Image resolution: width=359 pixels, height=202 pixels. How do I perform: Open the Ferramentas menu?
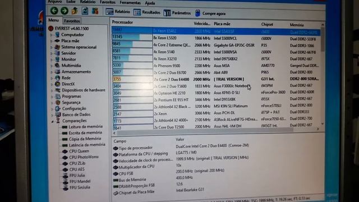pos(130,3)
